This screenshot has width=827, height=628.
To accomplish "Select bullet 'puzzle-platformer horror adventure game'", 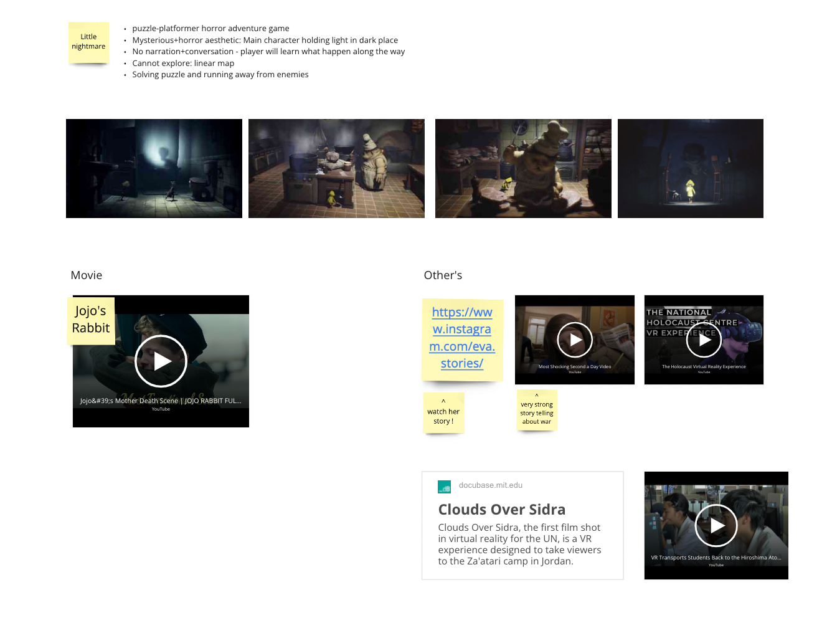I will pos(210,29).
